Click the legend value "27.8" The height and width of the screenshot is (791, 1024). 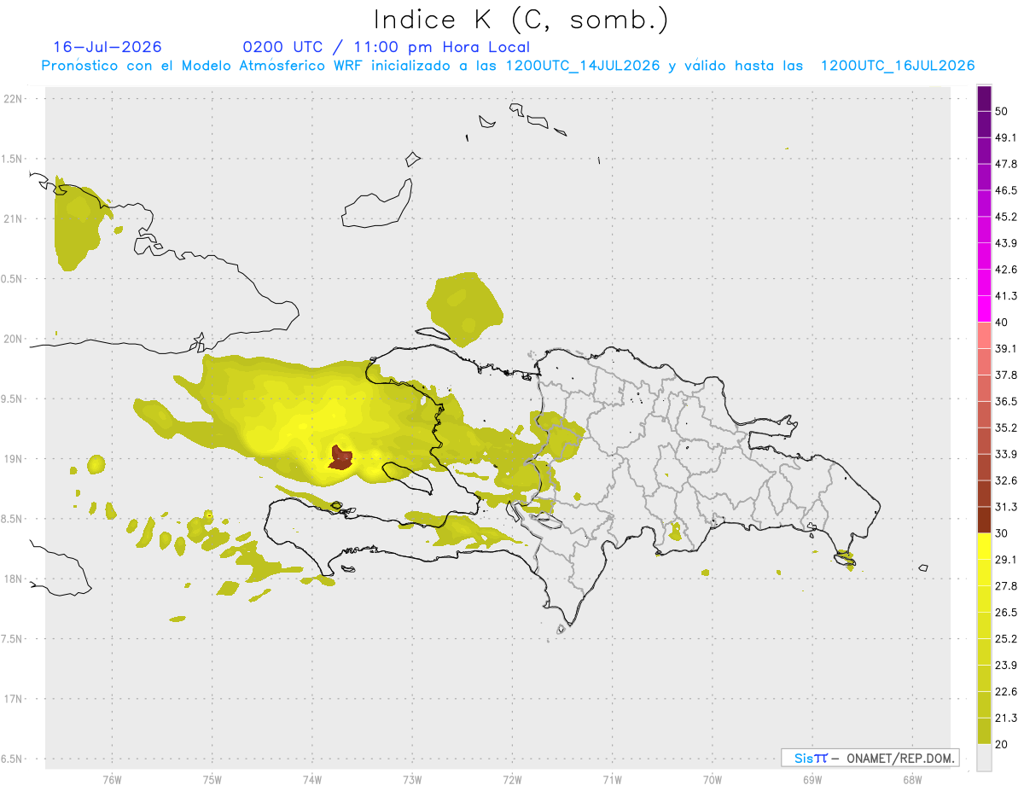click(1005, 585)
